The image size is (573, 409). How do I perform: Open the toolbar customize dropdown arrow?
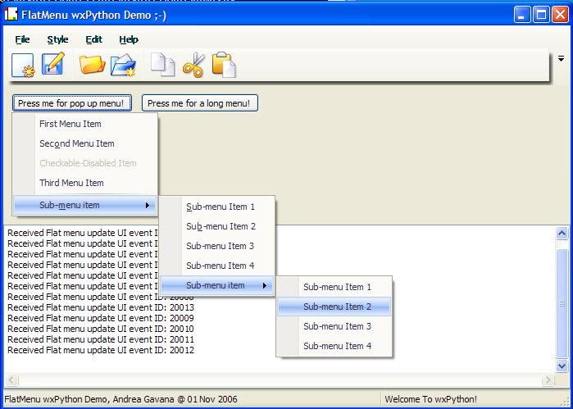[562, 59]
